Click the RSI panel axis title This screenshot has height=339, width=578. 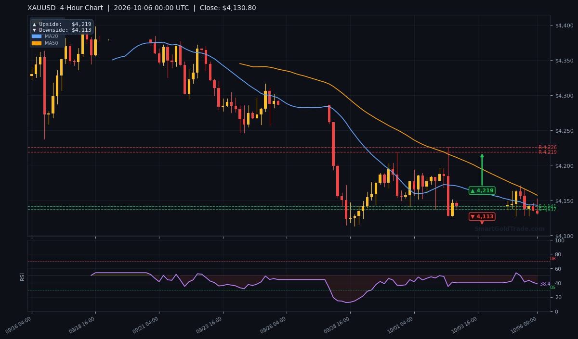22,276
